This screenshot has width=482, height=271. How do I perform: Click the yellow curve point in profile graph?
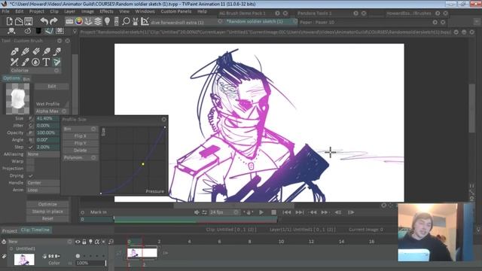point(143,164)
